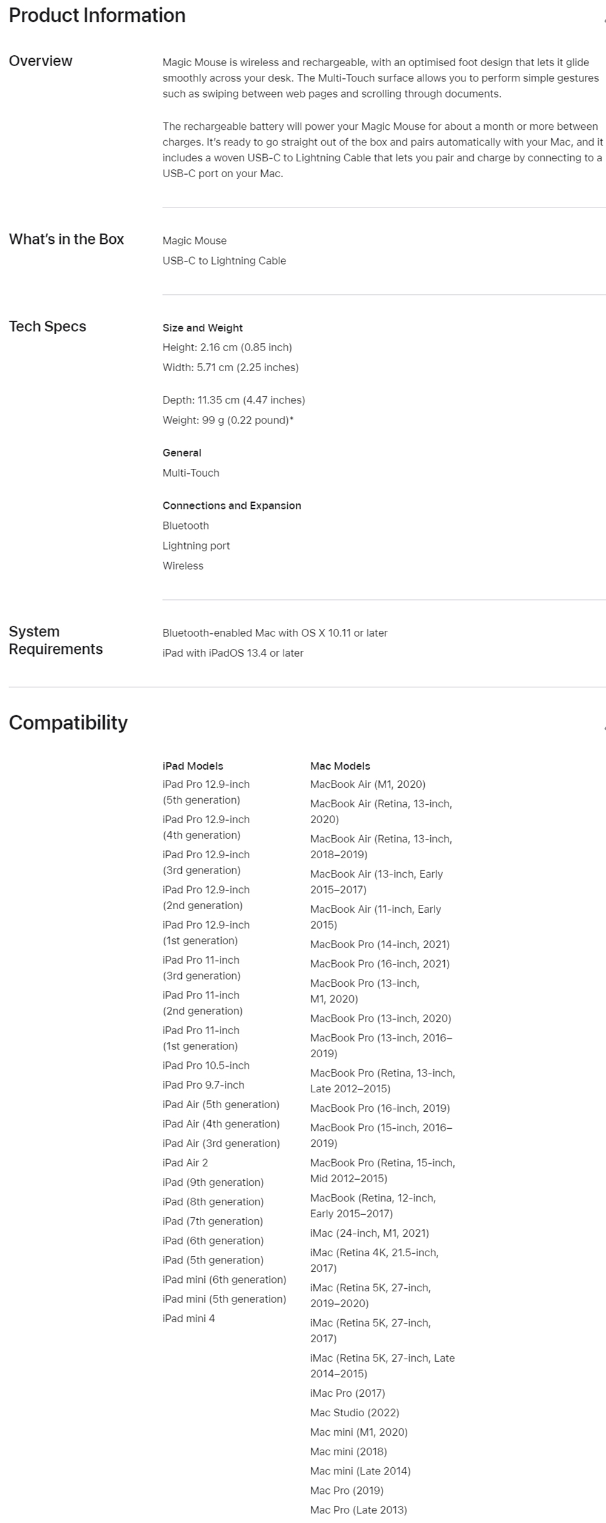Click the USB-C to Lightning Cable item
This screenshot has height=1523, width=606.
point(224,261)
